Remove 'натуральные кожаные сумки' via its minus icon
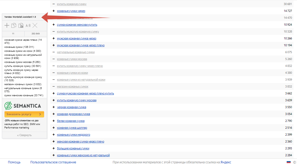This screenshot has height=166, width=297. click(x=54, y=52)
